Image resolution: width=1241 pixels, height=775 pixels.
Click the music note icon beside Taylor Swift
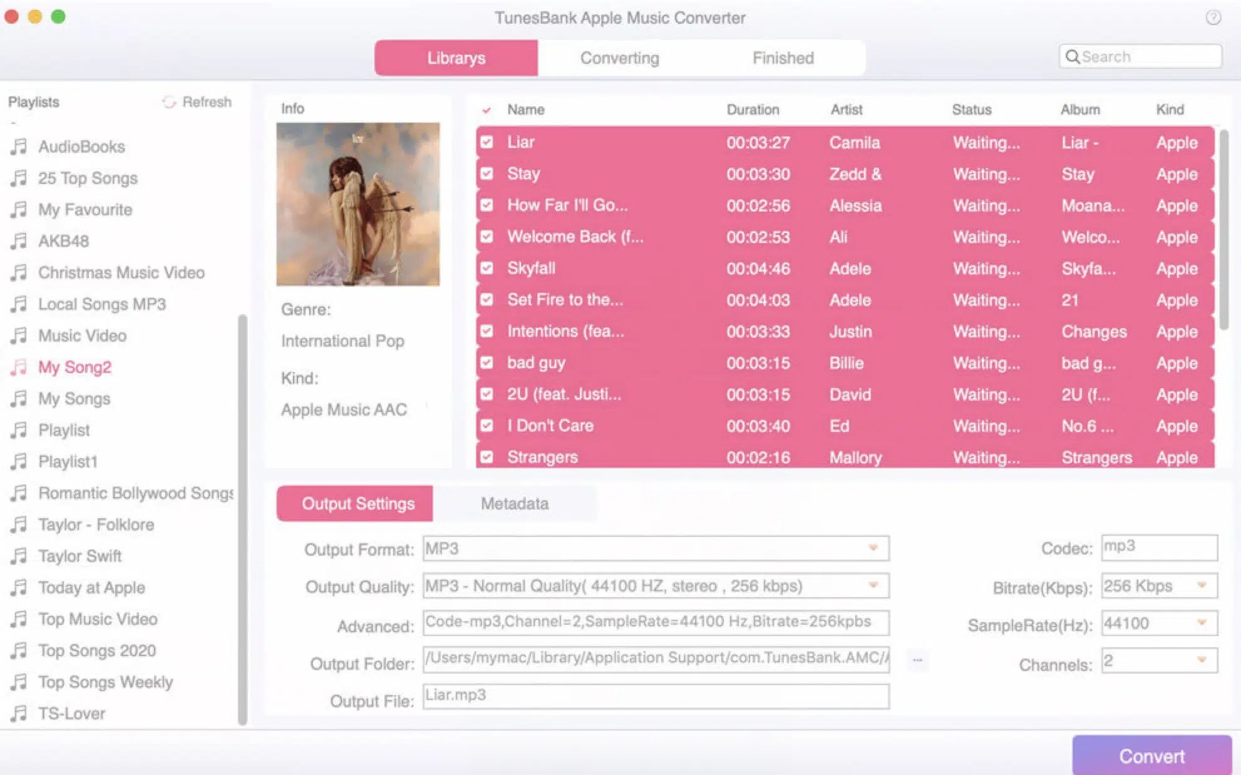click(19, 556)
